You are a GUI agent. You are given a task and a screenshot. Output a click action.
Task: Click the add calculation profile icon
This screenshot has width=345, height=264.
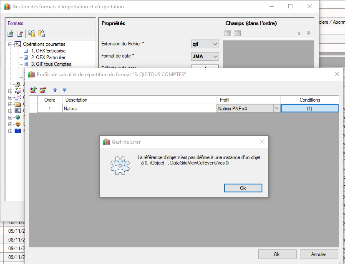click(x=33, y=90)
